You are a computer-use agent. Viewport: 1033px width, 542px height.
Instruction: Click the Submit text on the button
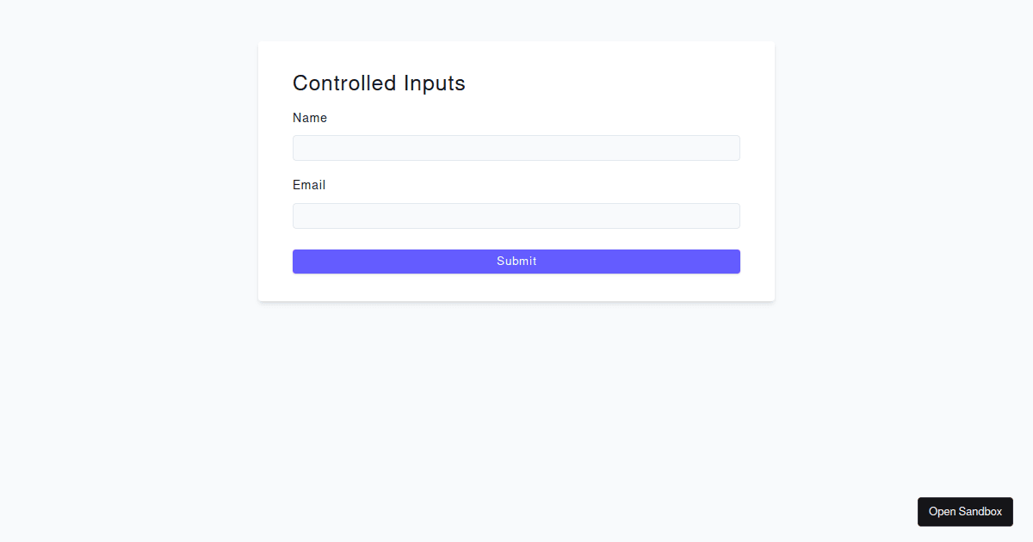click(516, 261)
